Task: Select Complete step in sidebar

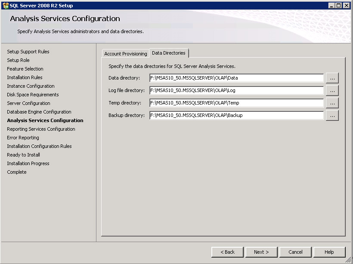Action: pos(17,172)
